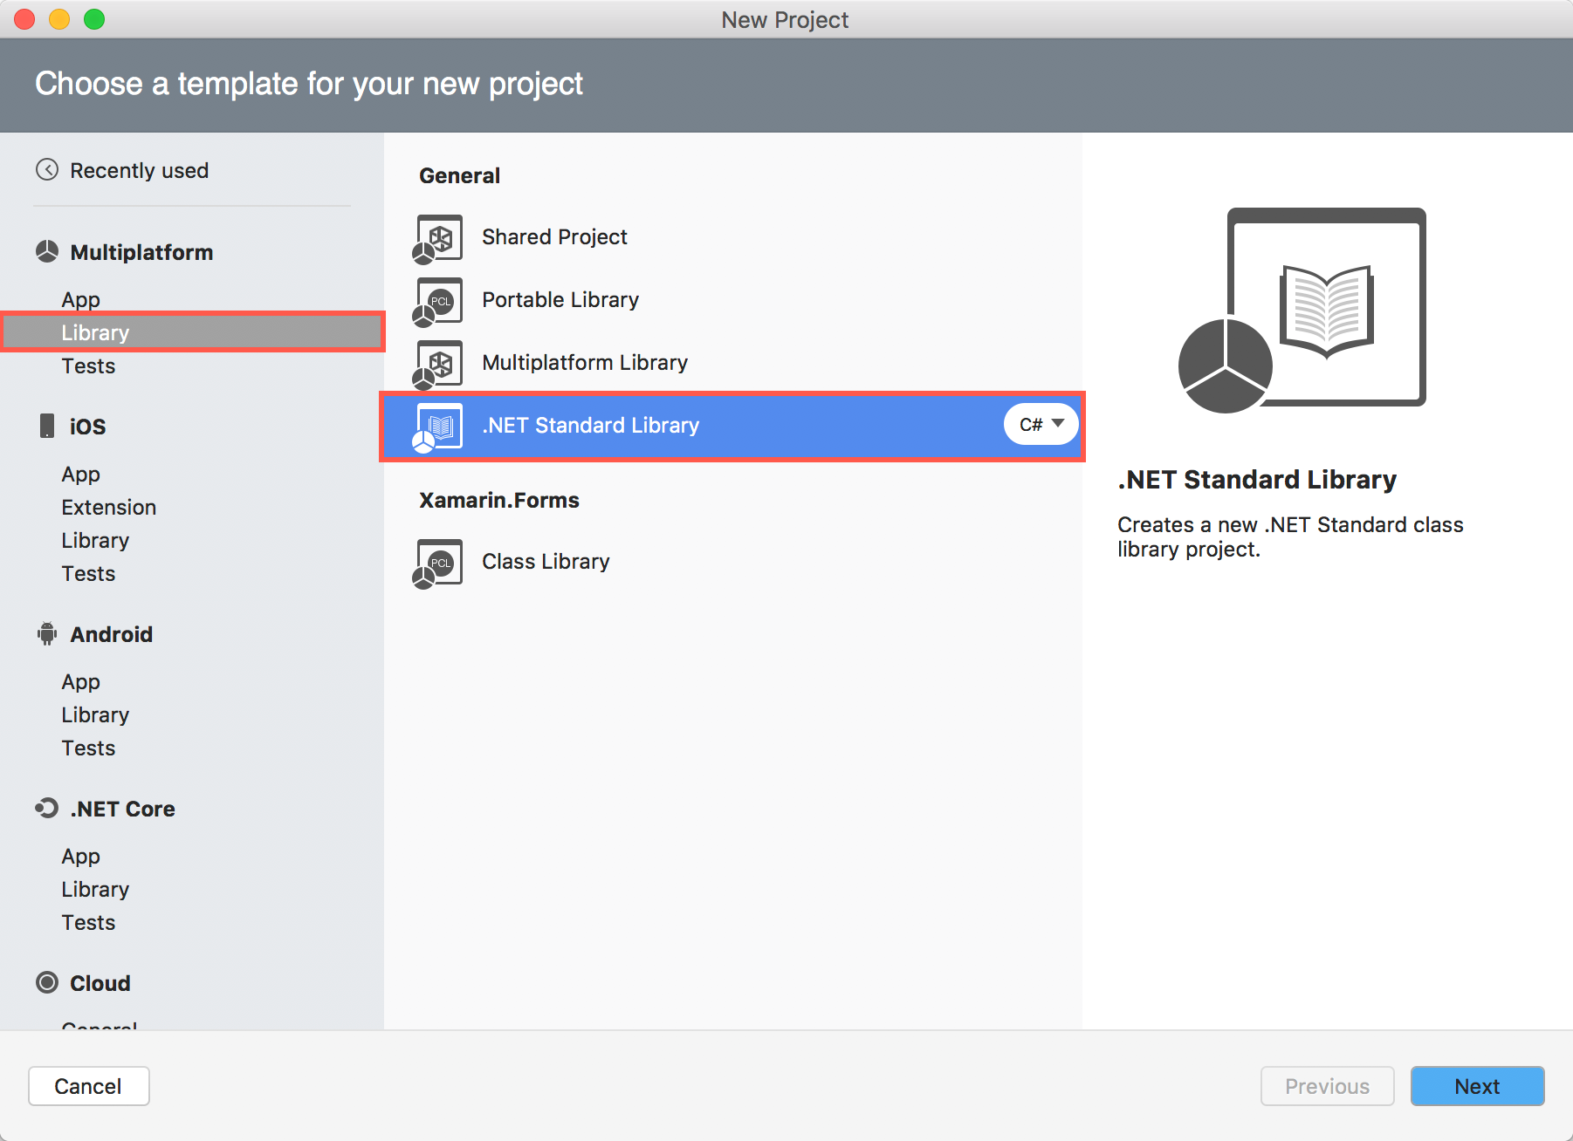Click the Xamarin.Forms Class Library icon

(438, 564)
